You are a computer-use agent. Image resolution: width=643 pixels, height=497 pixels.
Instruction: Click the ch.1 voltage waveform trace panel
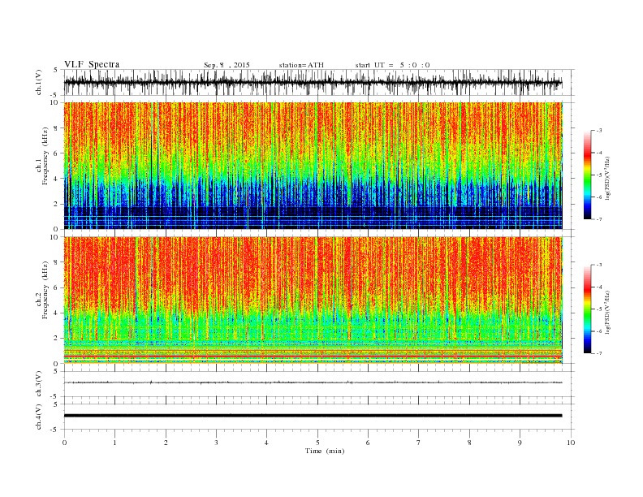point(319,82)
